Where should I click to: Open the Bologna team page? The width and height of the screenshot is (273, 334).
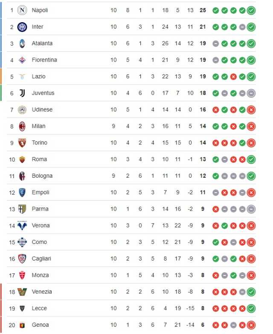click(42, 176)
